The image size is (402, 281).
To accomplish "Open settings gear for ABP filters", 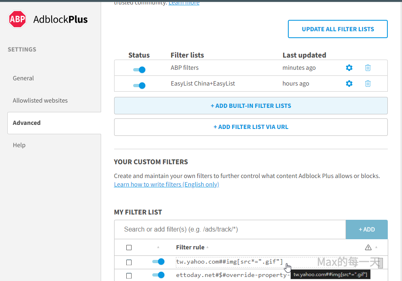I will coord(349,68).
